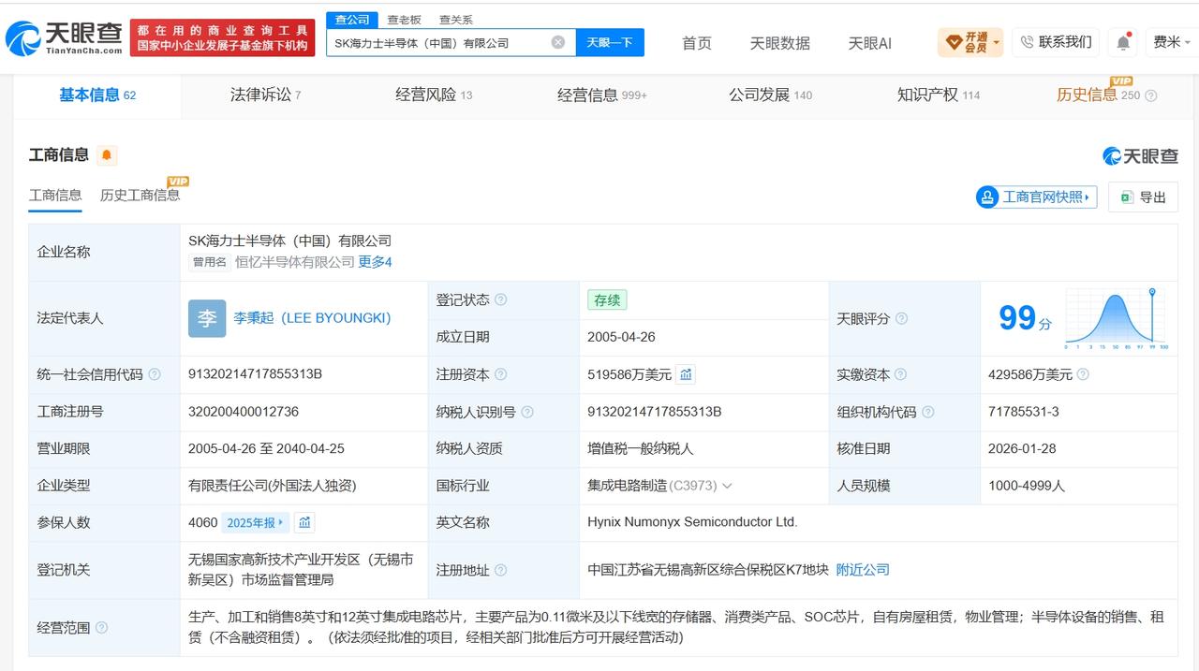Click the 导出 export button
The height and width of the screenshot is (671, 1199).
[x=1143, y=197]
